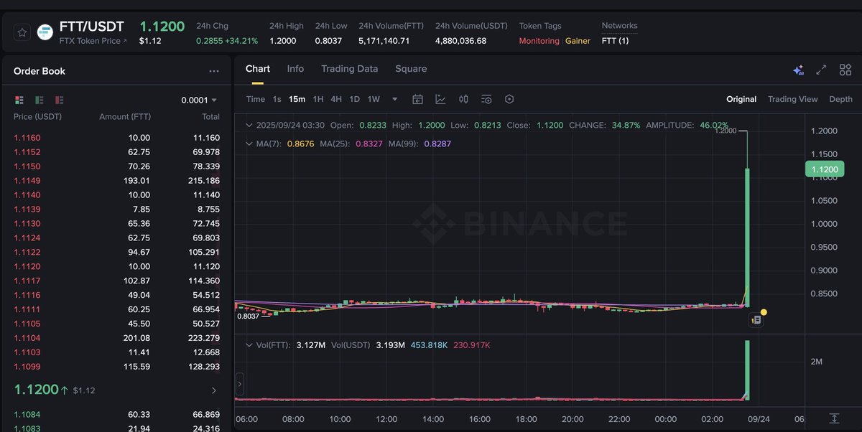862x432 pixels.
Task: Switch to the Info tab
Action: pyautogui.click(x=295, y=69)
